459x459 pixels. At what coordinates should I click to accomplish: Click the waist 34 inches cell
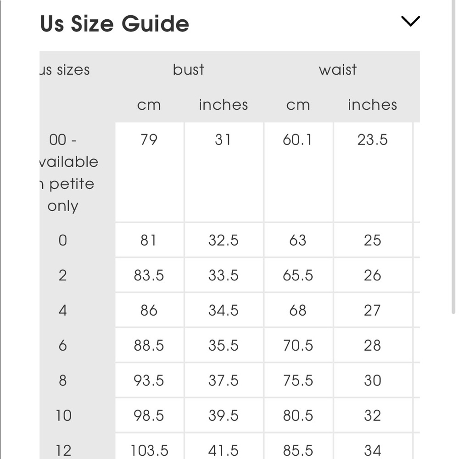[372, 450]
